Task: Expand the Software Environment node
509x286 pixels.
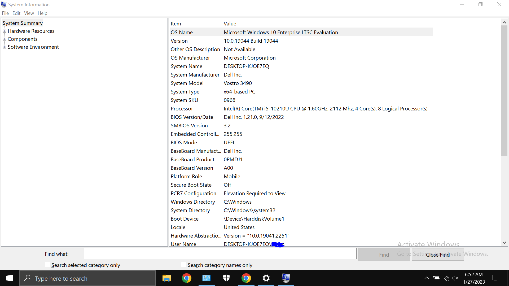Action: [x=5, y=47]
